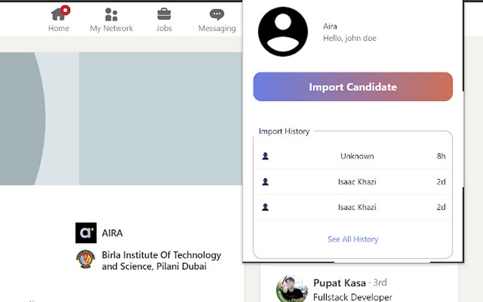Select the Unknown import history entry
This screenshot has height=302, width=483.
coord(357,156)
